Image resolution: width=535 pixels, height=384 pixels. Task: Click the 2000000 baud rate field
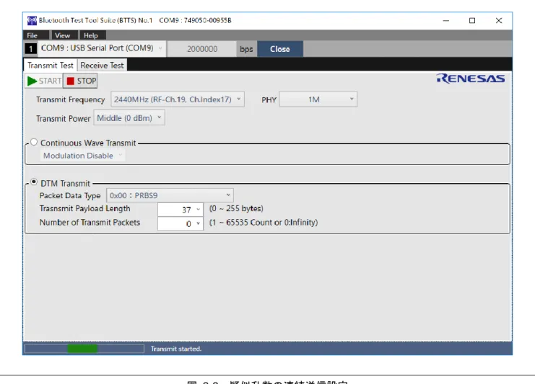[202, 49]
